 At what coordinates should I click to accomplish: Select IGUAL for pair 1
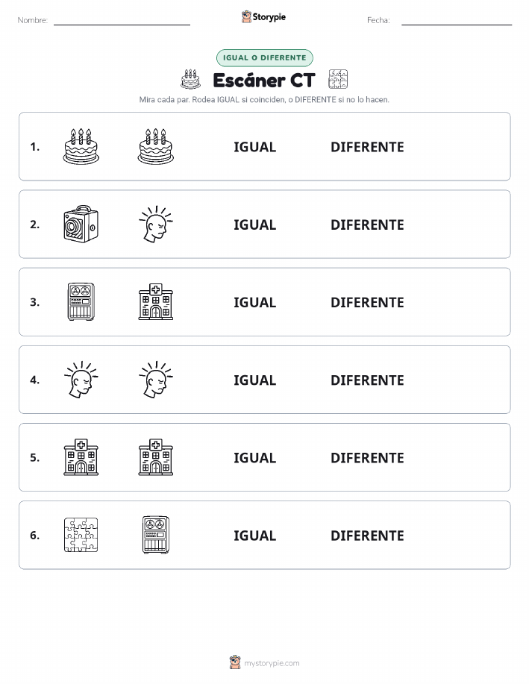[x=255, y=147]
